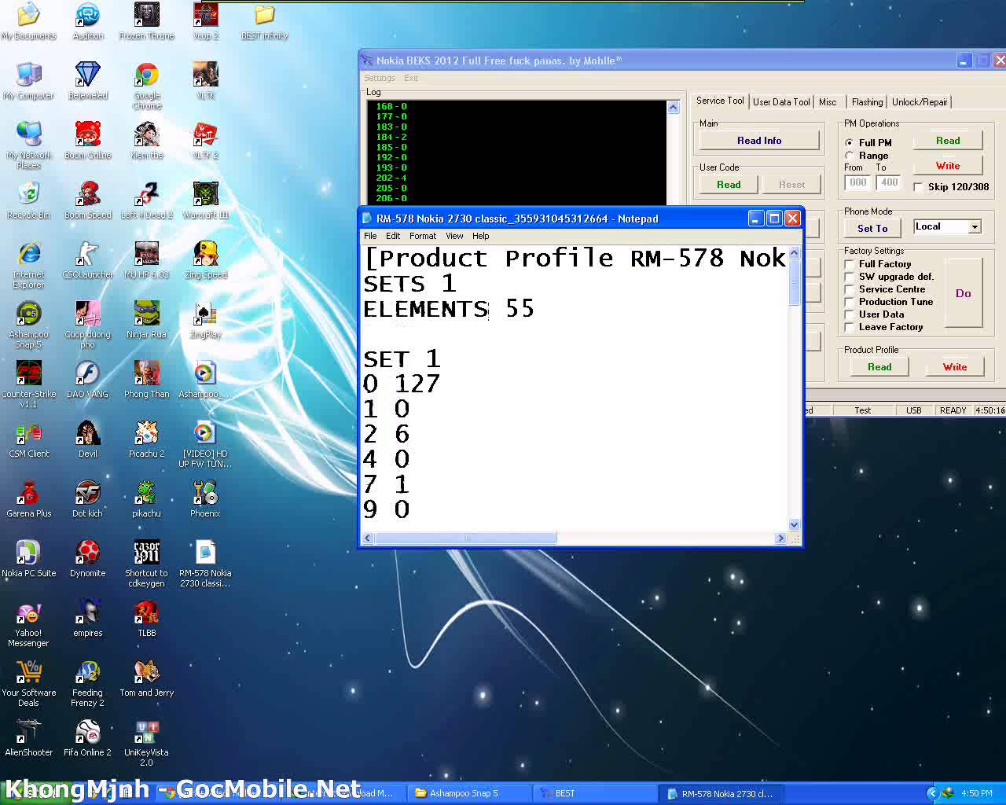Screen dimensions: 1006x805
Task: Launch Google Chrome desktop shortcut
Action: [147, 86]
